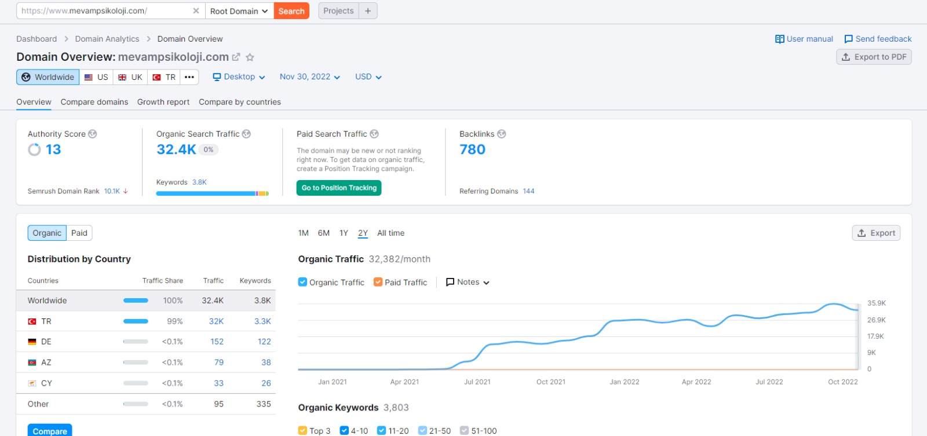Screen dimensions: 927x436
Task: Open the Domain Analytics breadcrumb link
Action: [x=107, y=39]
